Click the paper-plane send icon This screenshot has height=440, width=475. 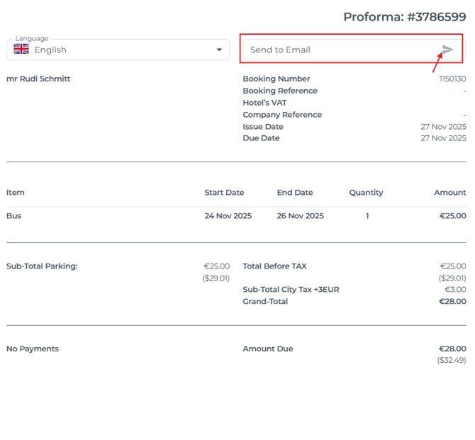click(447, 50)
